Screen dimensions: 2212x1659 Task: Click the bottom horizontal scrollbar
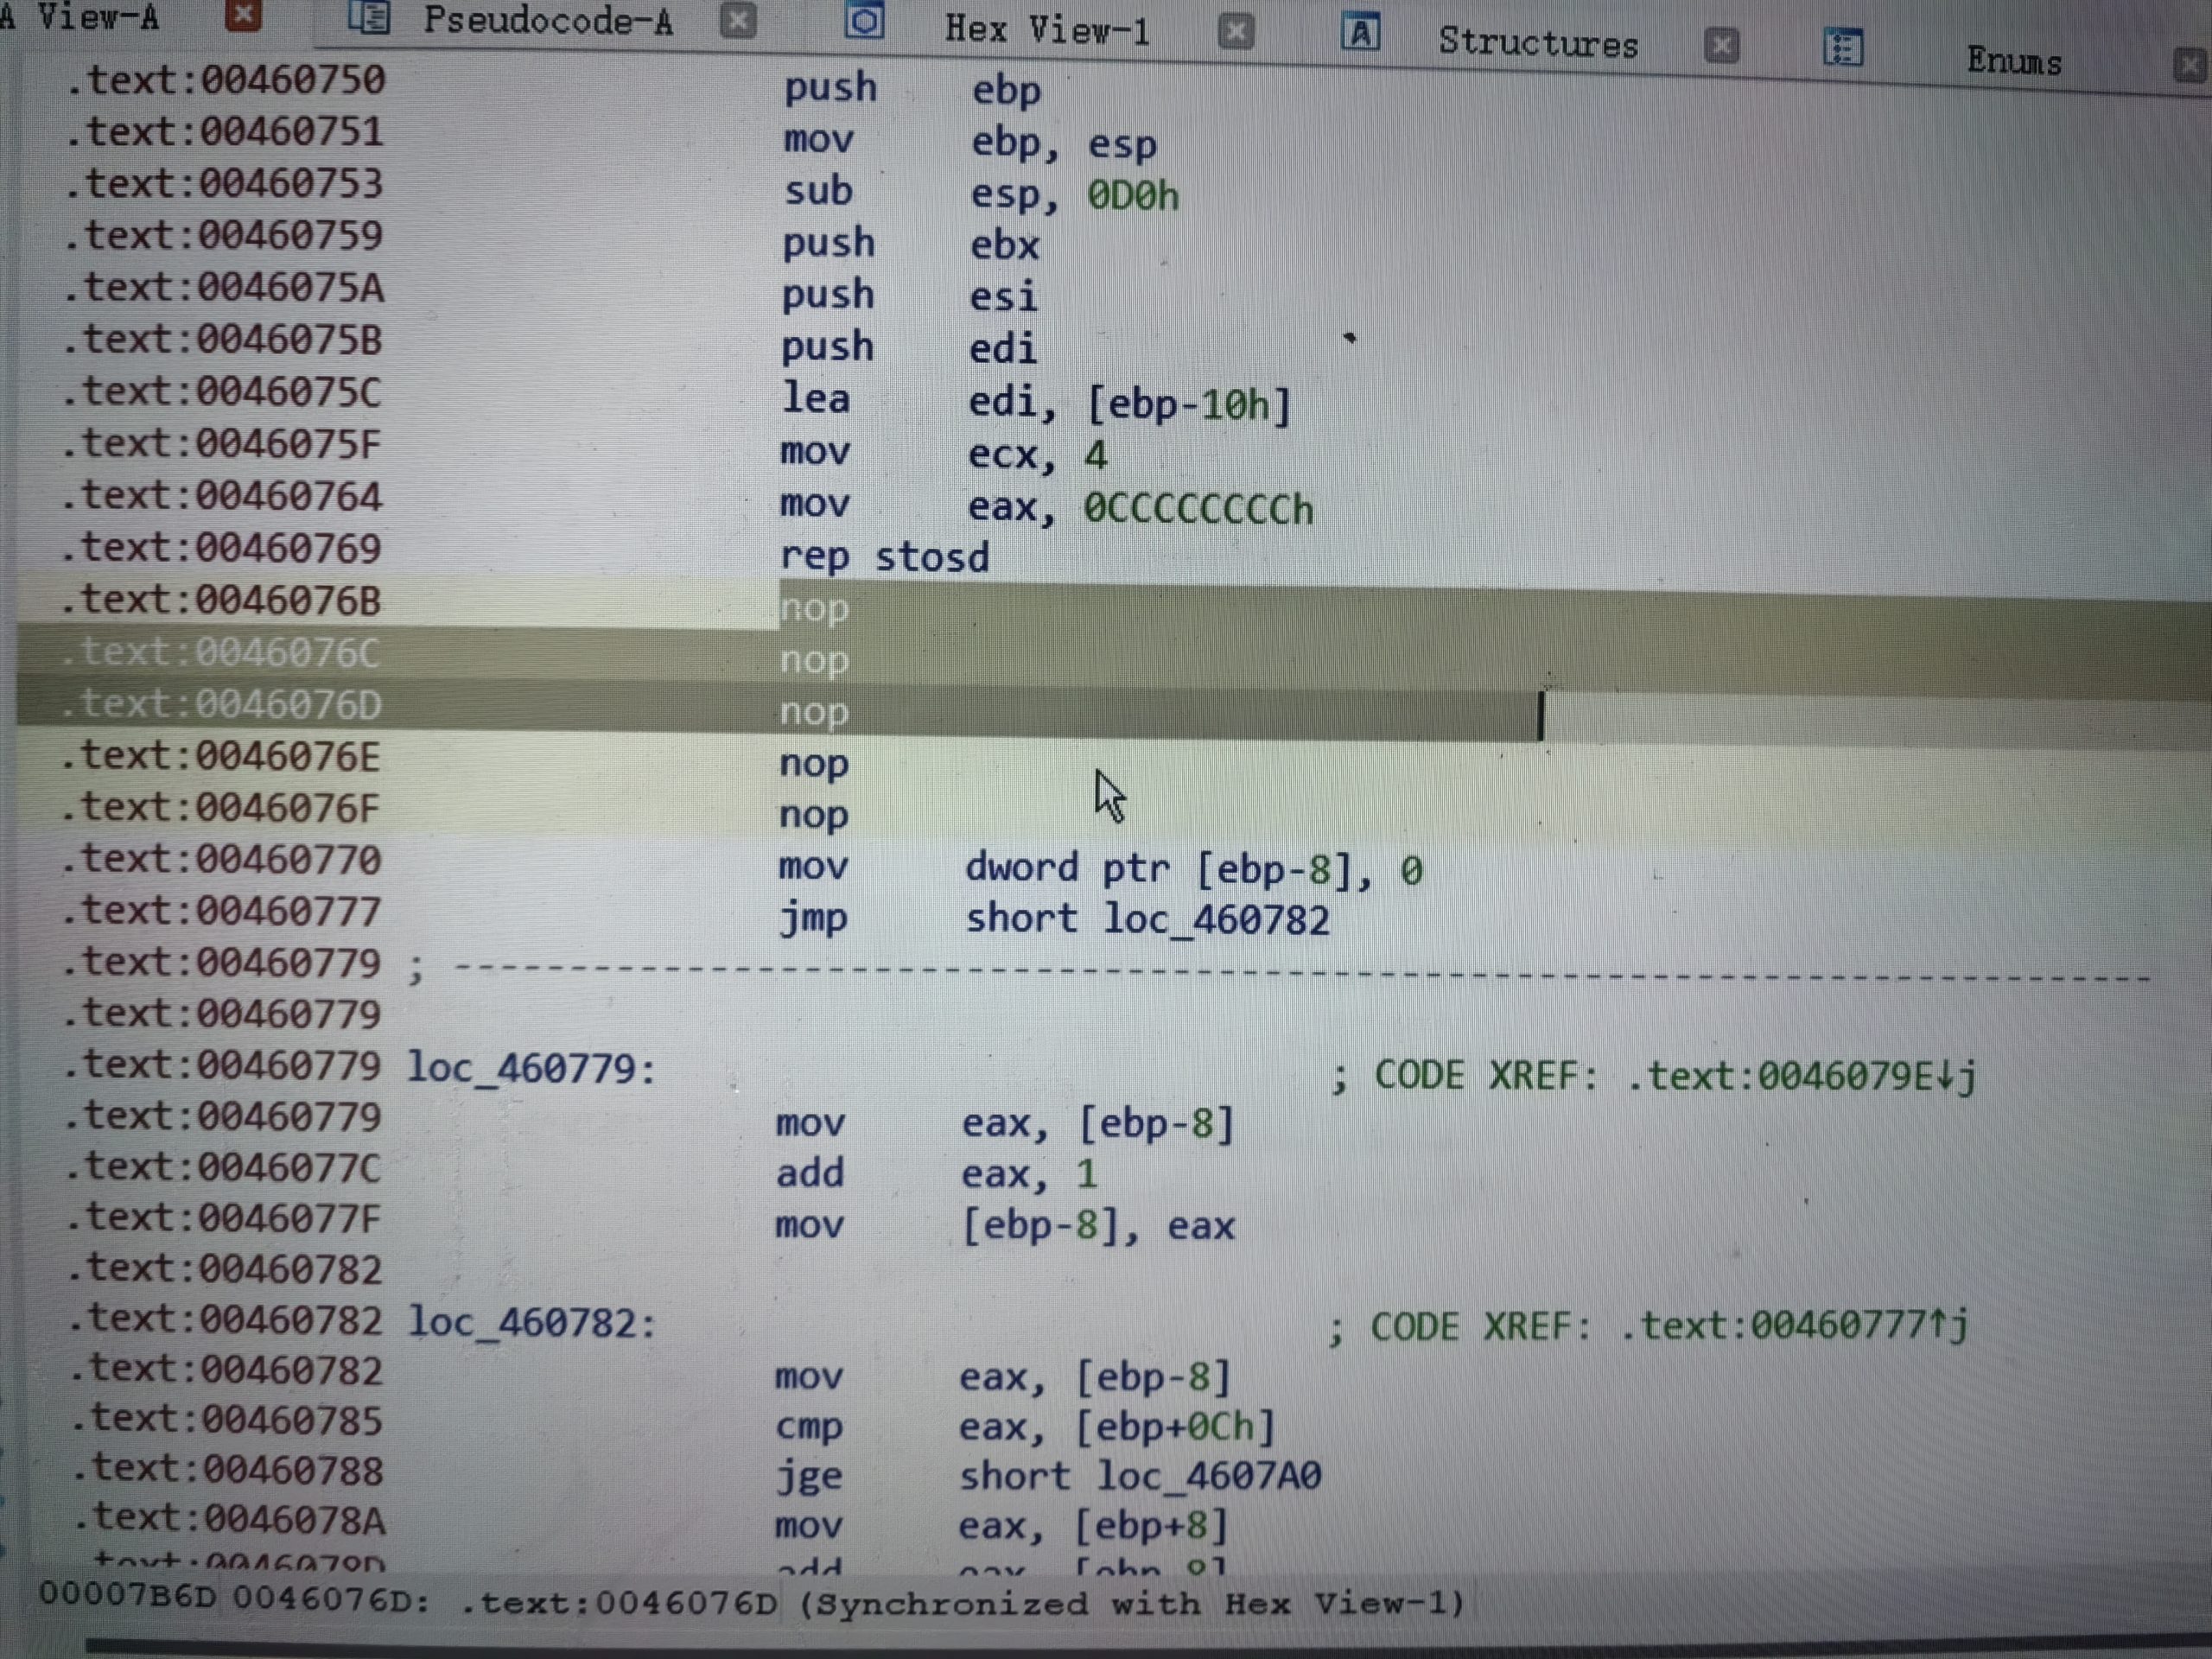click(1148, 1646)
